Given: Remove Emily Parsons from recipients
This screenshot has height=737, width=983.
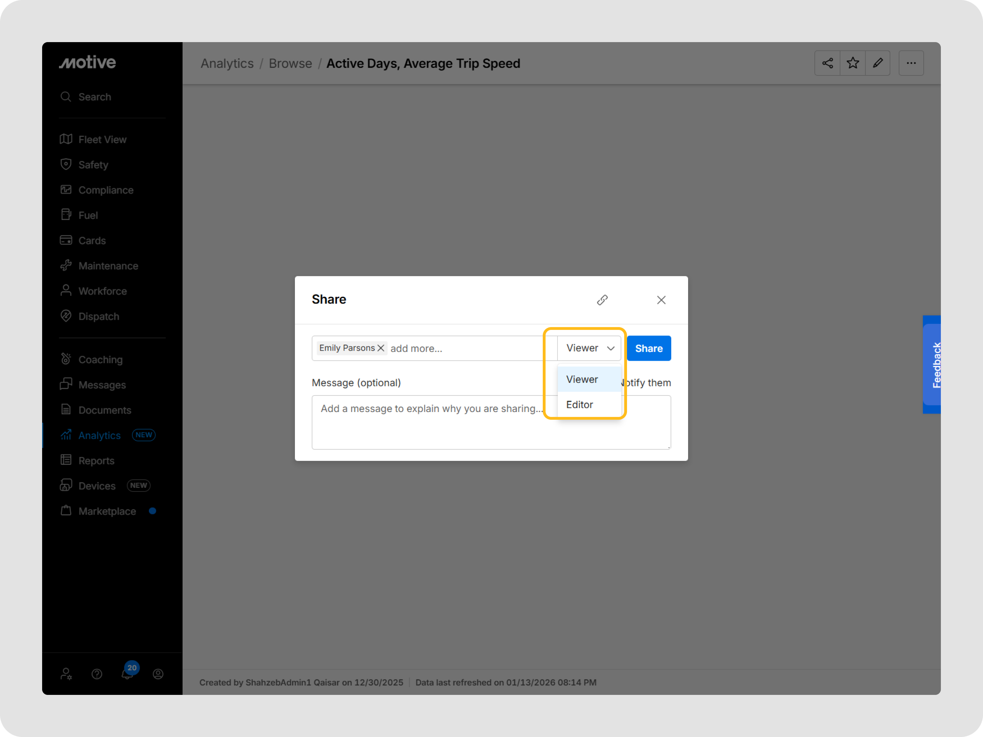Looking at the screenshot, I should click(x=381, y=348).
